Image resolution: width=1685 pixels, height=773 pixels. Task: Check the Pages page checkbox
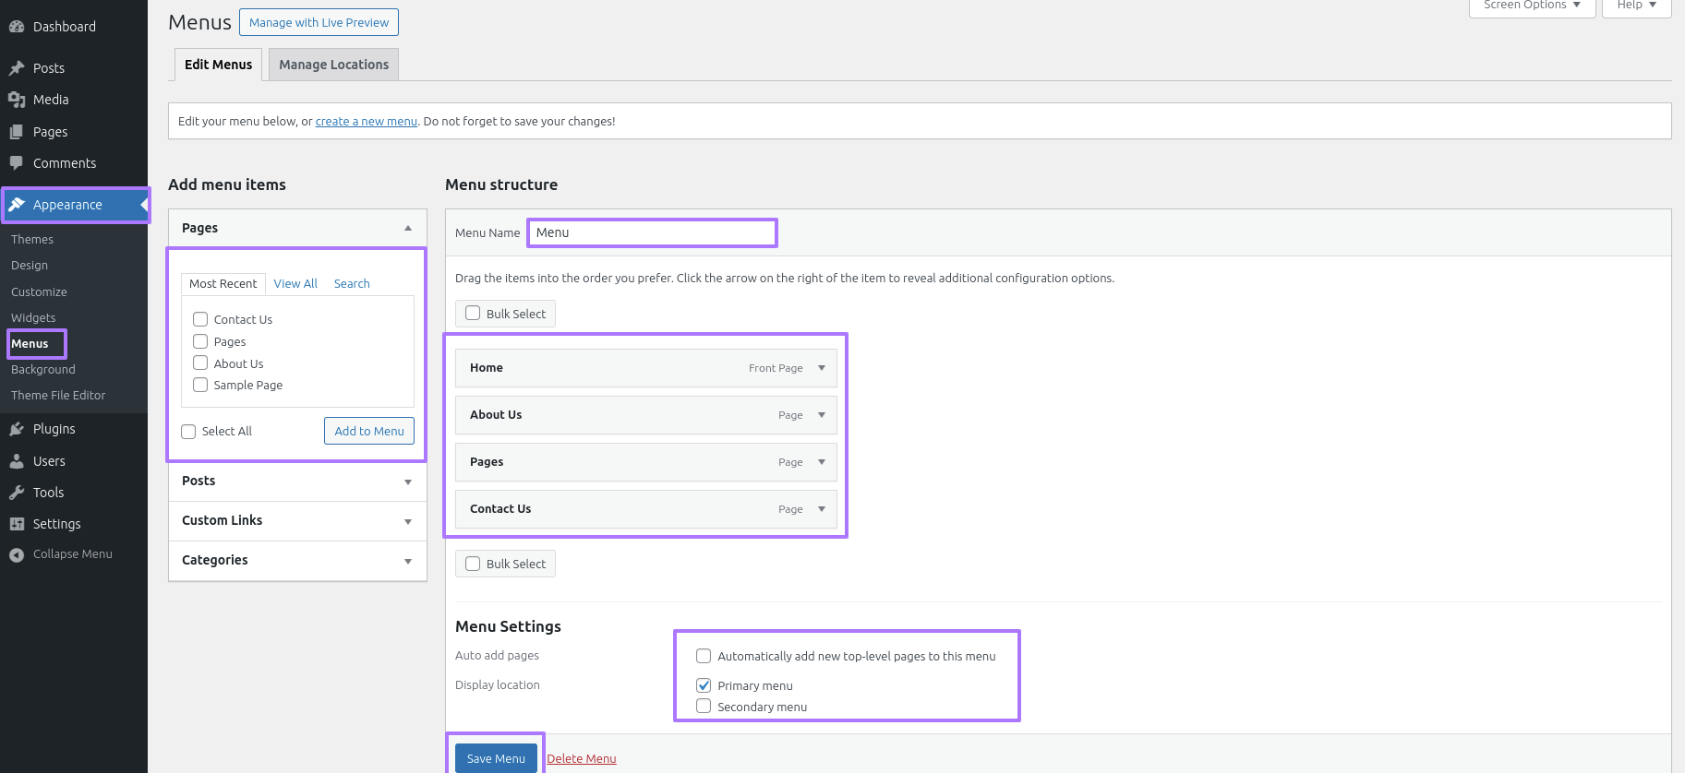click(x=200, y=341)
